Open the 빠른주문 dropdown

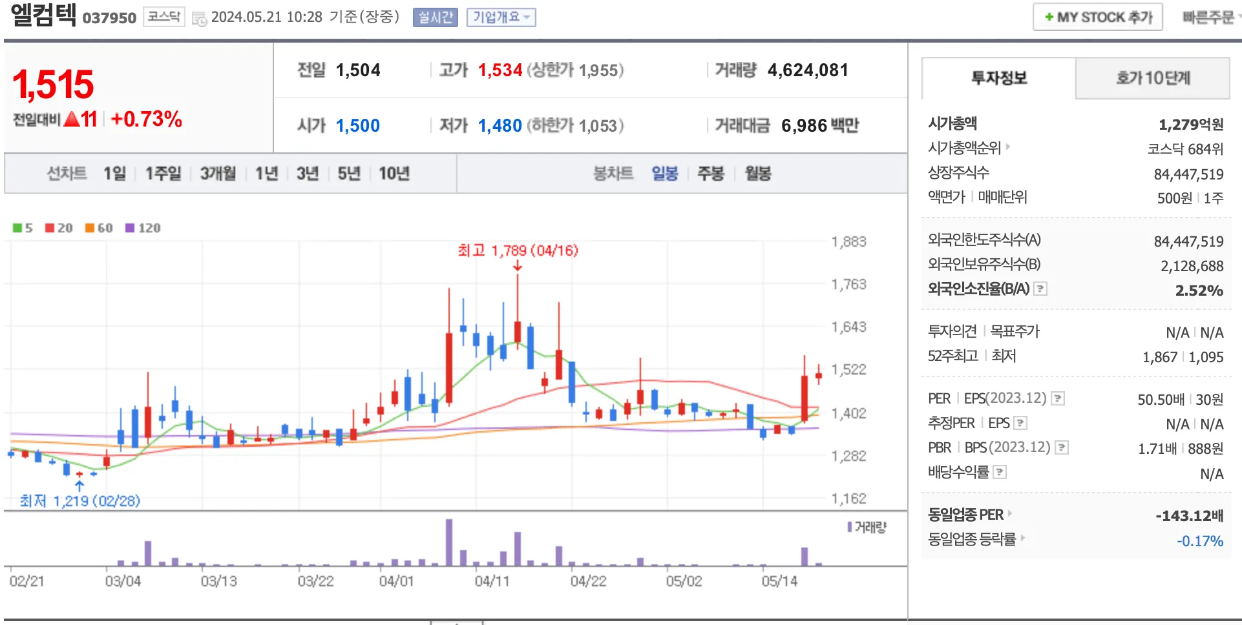click(x=1212, y=17)
